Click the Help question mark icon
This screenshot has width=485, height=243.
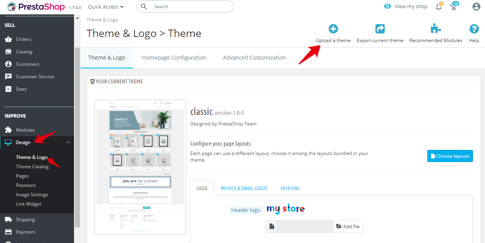(474, 28)
